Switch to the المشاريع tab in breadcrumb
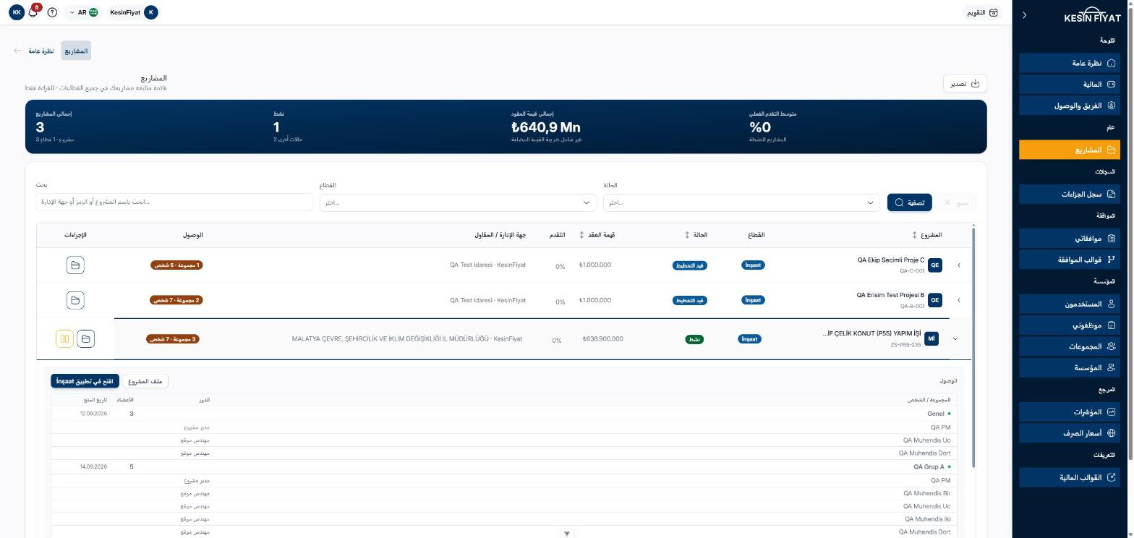This screenshot has width=1134, height=538. [76, 51]
